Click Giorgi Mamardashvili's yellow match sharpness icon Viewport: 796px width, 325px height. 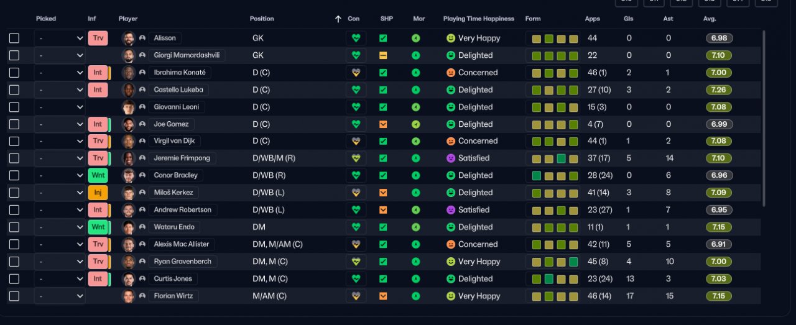[x=383, y=55]
